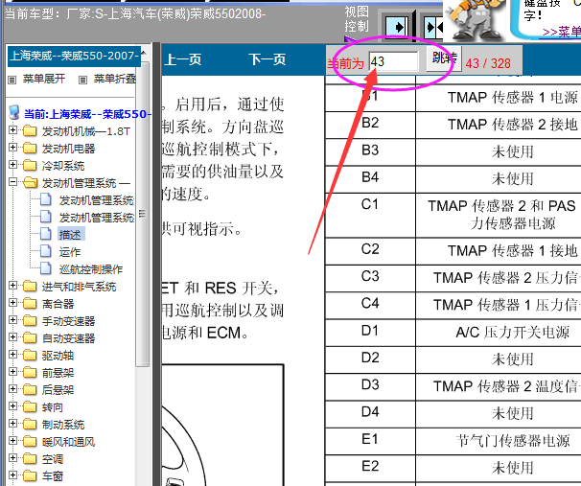The image size is (581, 486).
Task: Click folder icon of 发动机机械—1.8T
Action: [x=30, y=130]
